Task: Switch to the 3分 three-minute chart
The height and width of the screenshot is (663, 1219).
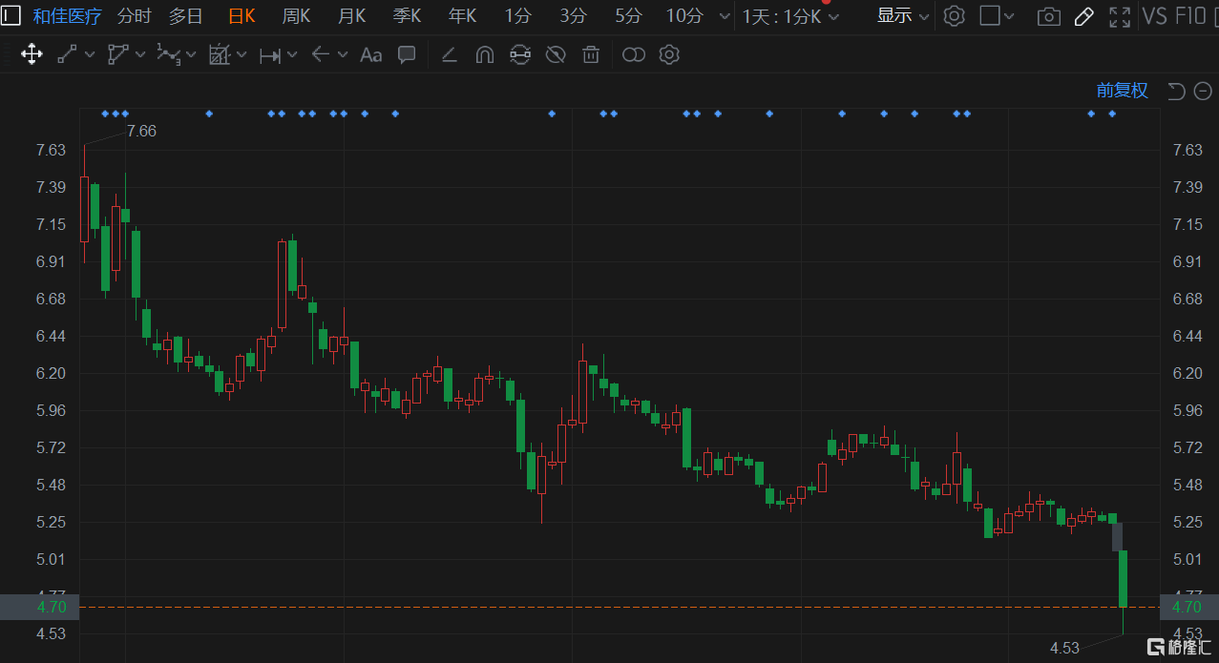Action: [574, 16]
